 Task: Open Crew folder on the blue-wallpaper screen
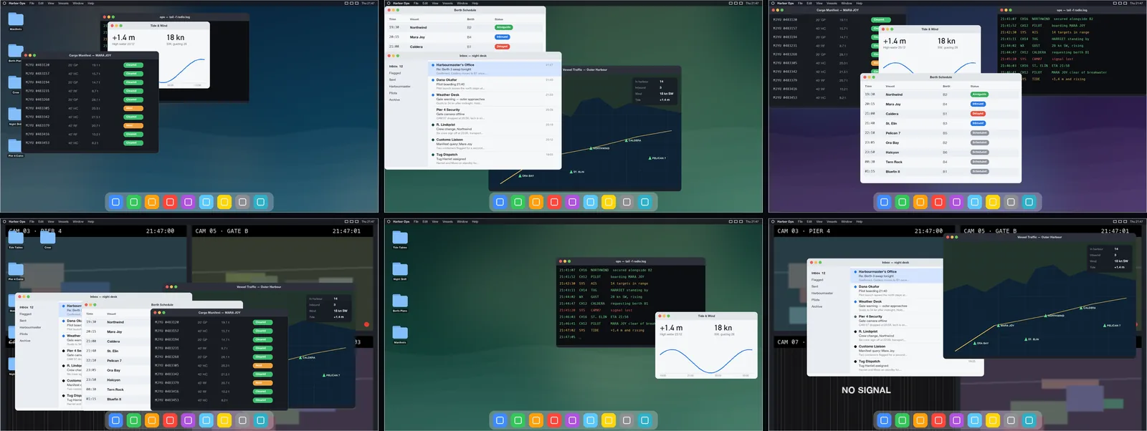(x=15, y=84)
